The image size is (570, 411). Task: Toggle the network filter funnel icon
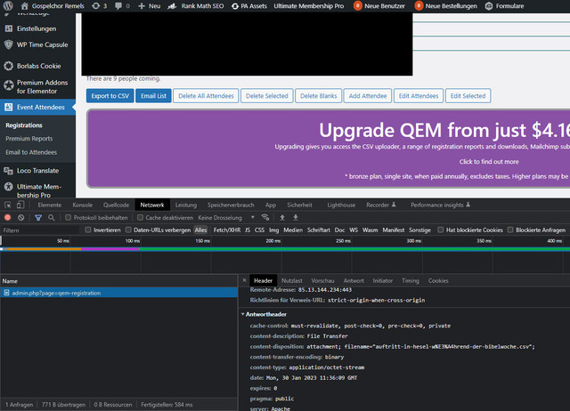38,217
